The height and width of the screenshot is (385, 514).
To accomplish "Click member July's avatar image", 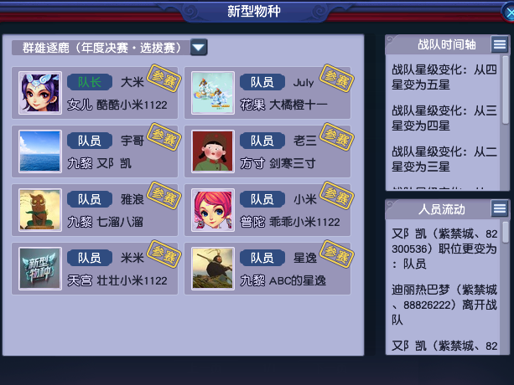I will (213, 93).
